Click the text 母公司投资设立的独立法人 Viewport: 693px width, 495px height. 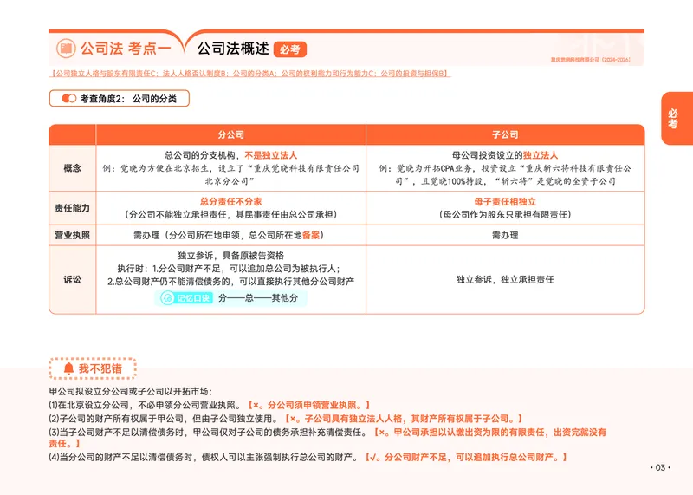[505, 155]
